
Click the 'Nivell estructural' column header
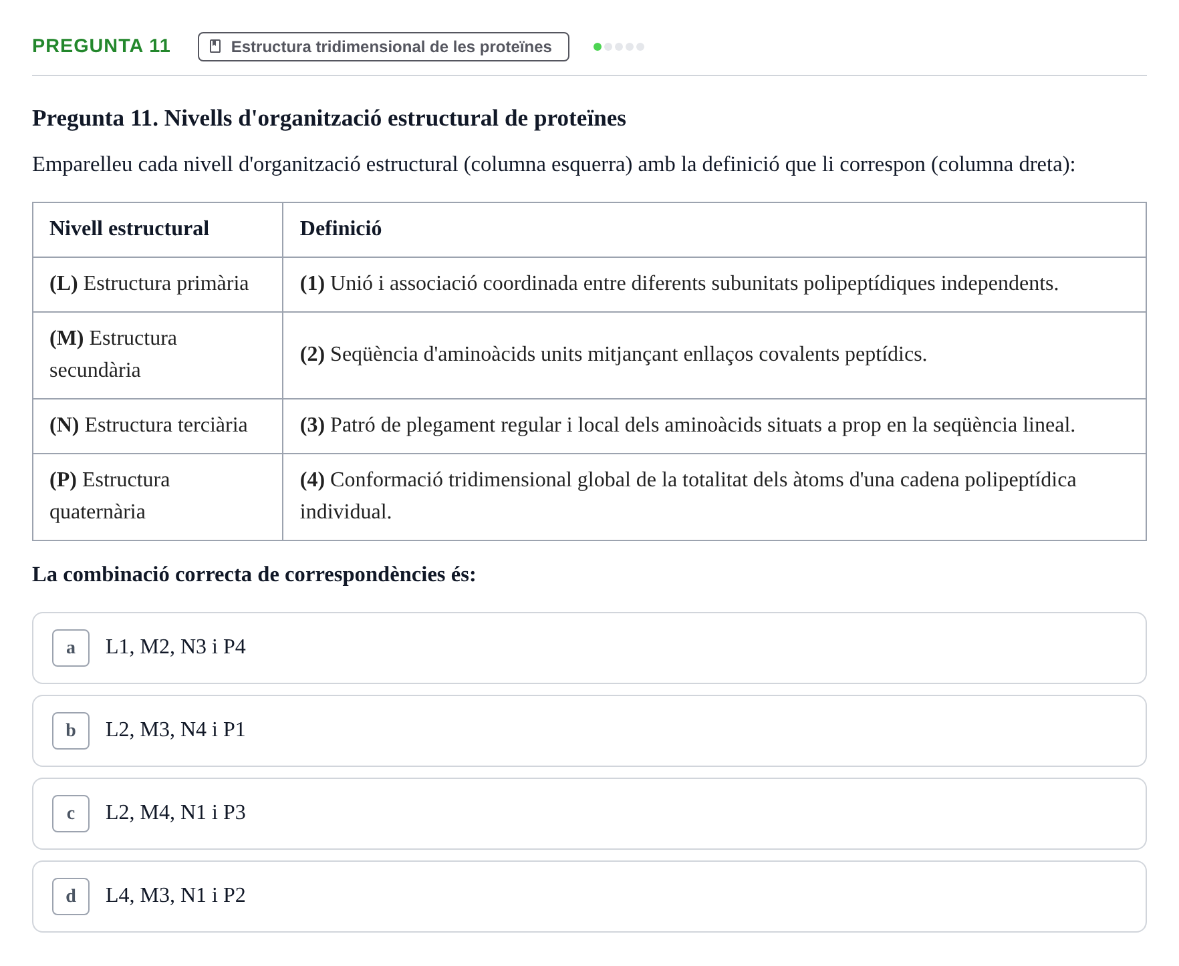158,230
